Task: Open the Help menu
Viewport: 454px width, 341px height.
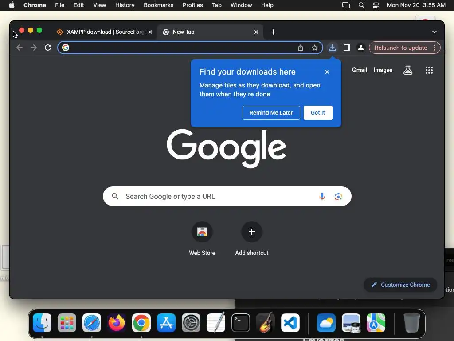Action: tap(267, 5)
